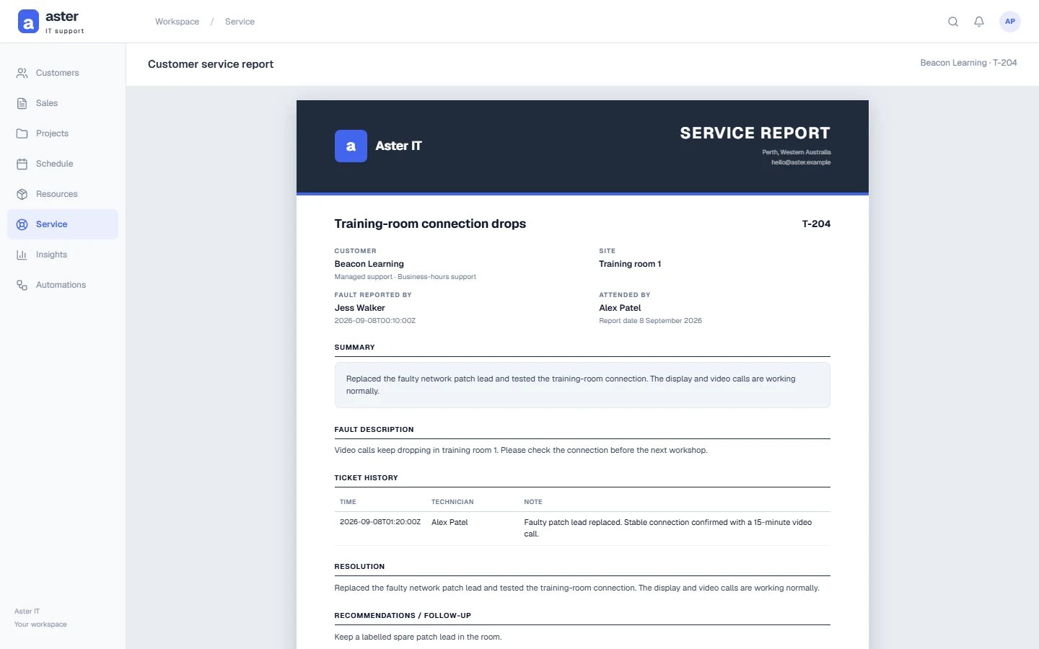Image resolution: width=1039 pixels, height=649 pixels.
Task: Click 'Keep a labelled spare patch lead' text
Action: 418,637
